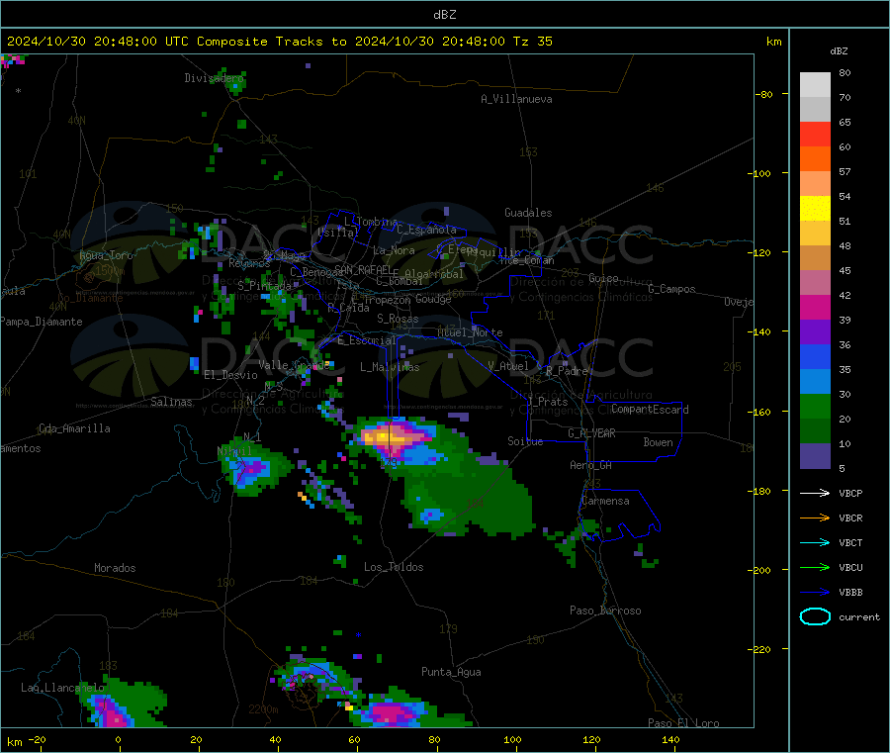The height and width of the screenshot is (753, 890).
Task: Click the 'CompantEscard' map label
Action: coord(650,410)
